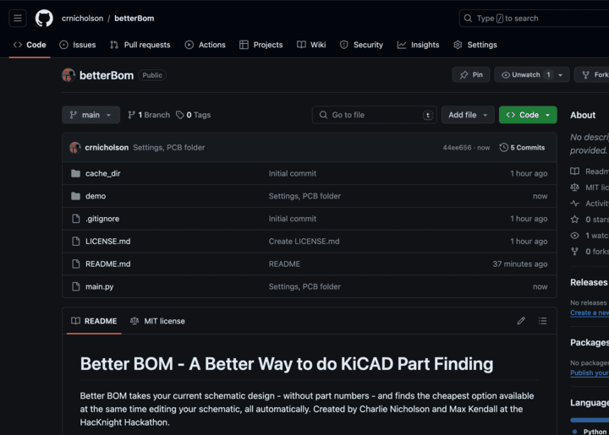Viewport: 609px width, 435px height.
Task: Click the cache_dir folder icon
Action: [x=76, y=173]
